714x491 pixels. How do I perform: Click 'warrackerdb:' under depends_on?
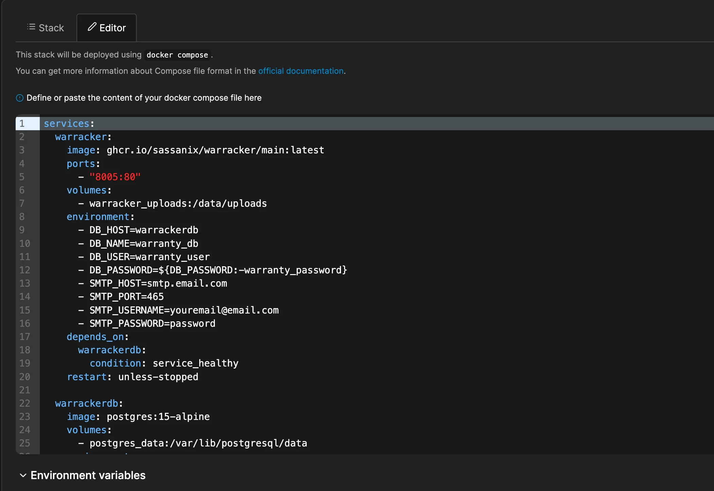click(x=112, y=350)
